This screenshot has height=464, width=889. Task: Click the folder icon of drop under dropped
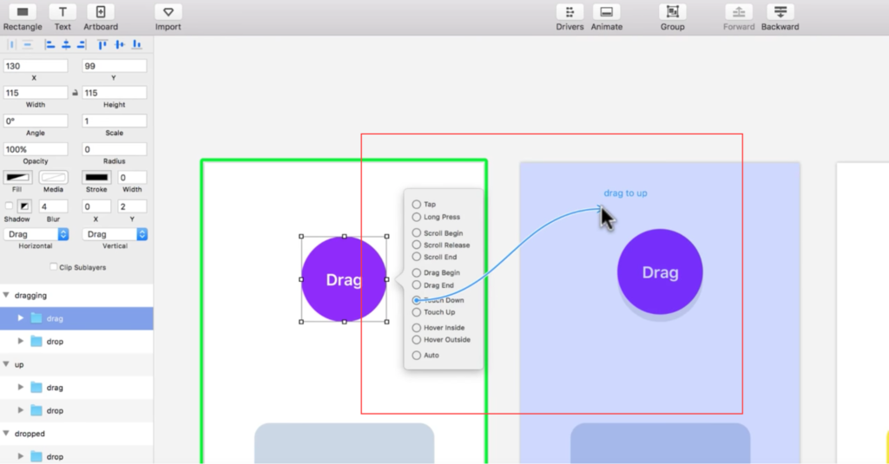click(x=36, y=456)
